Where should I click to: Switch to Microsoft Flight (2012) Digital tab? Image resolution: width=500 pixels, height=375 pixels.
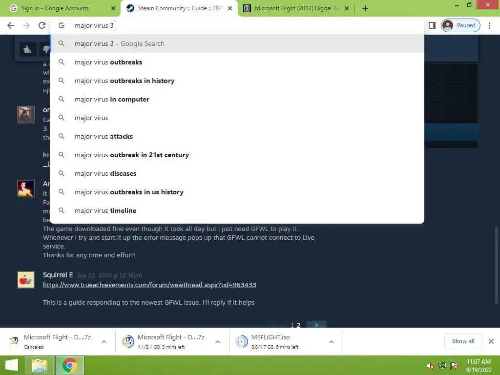tap(296, 8)
